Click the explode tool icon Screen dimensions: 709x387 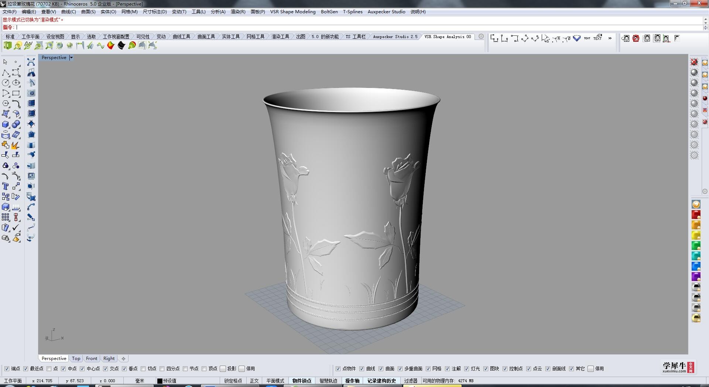click(x=16, y=145)
